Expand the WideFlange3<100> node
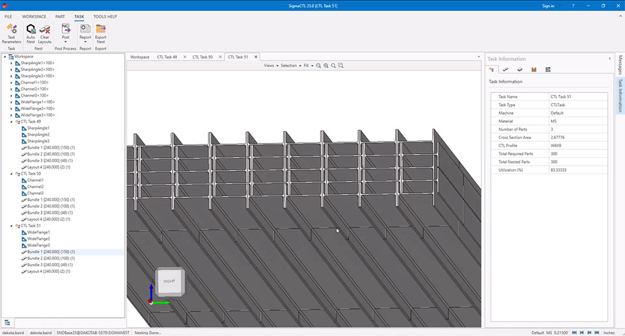Image resolution: width=625 pixels, height=336 pixels. (11, 115)
